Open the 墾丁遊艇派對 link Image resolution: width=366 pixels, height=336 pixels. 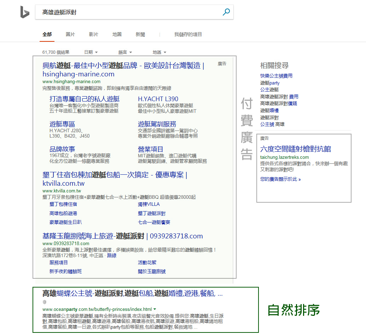(x=152, y=213)
